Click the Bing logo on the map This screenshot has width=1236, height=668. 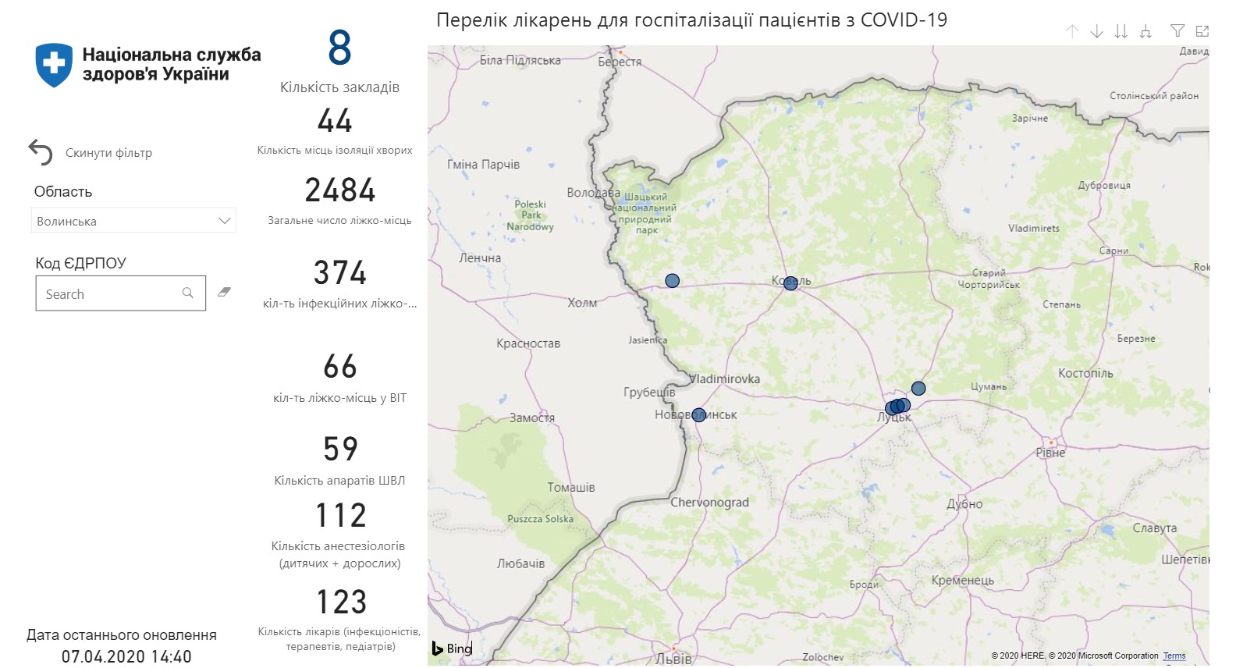coord(453,648)
